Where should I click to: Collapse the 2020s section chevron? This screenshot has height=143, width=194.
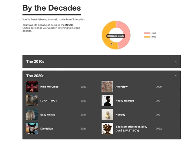coord(176,75)
